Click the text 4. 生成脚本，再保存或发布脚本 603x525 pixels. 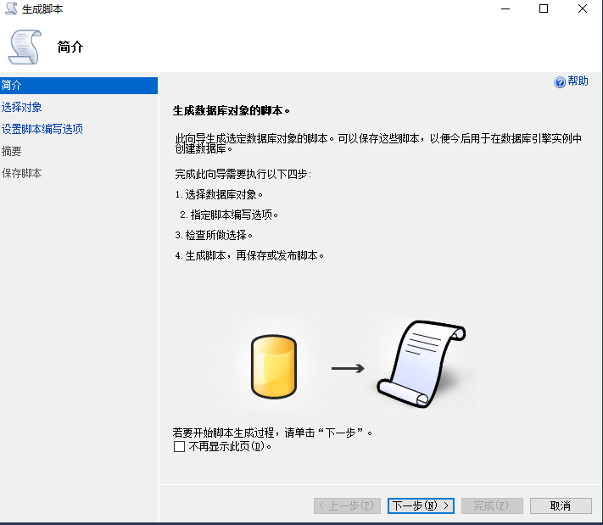249,255
